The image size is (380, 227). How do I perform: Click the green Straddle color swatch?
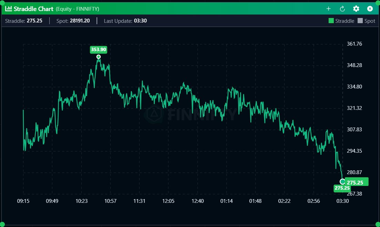pos(331,21)
